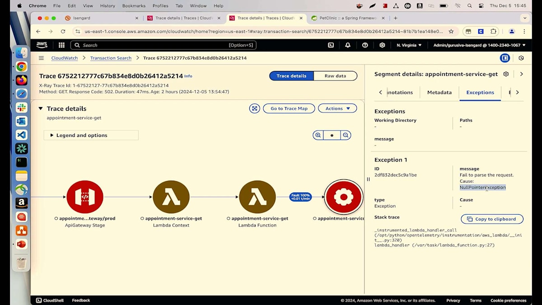Open segment details preferences gear
The width and height of the screenshot is (542, 305).
(x=506, y=74)
